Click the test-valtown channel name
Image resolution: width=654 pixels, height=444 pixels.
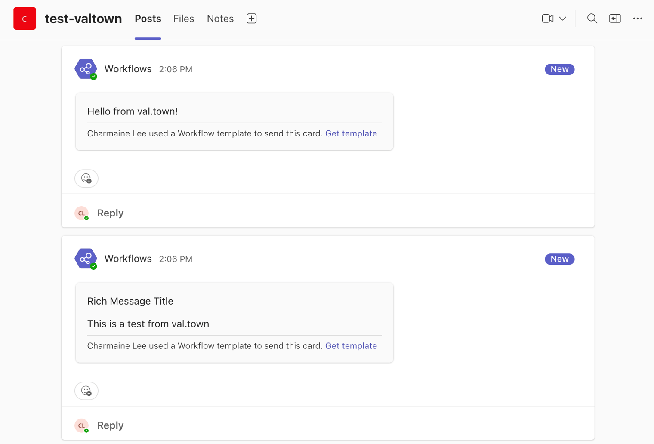point(83,18)
